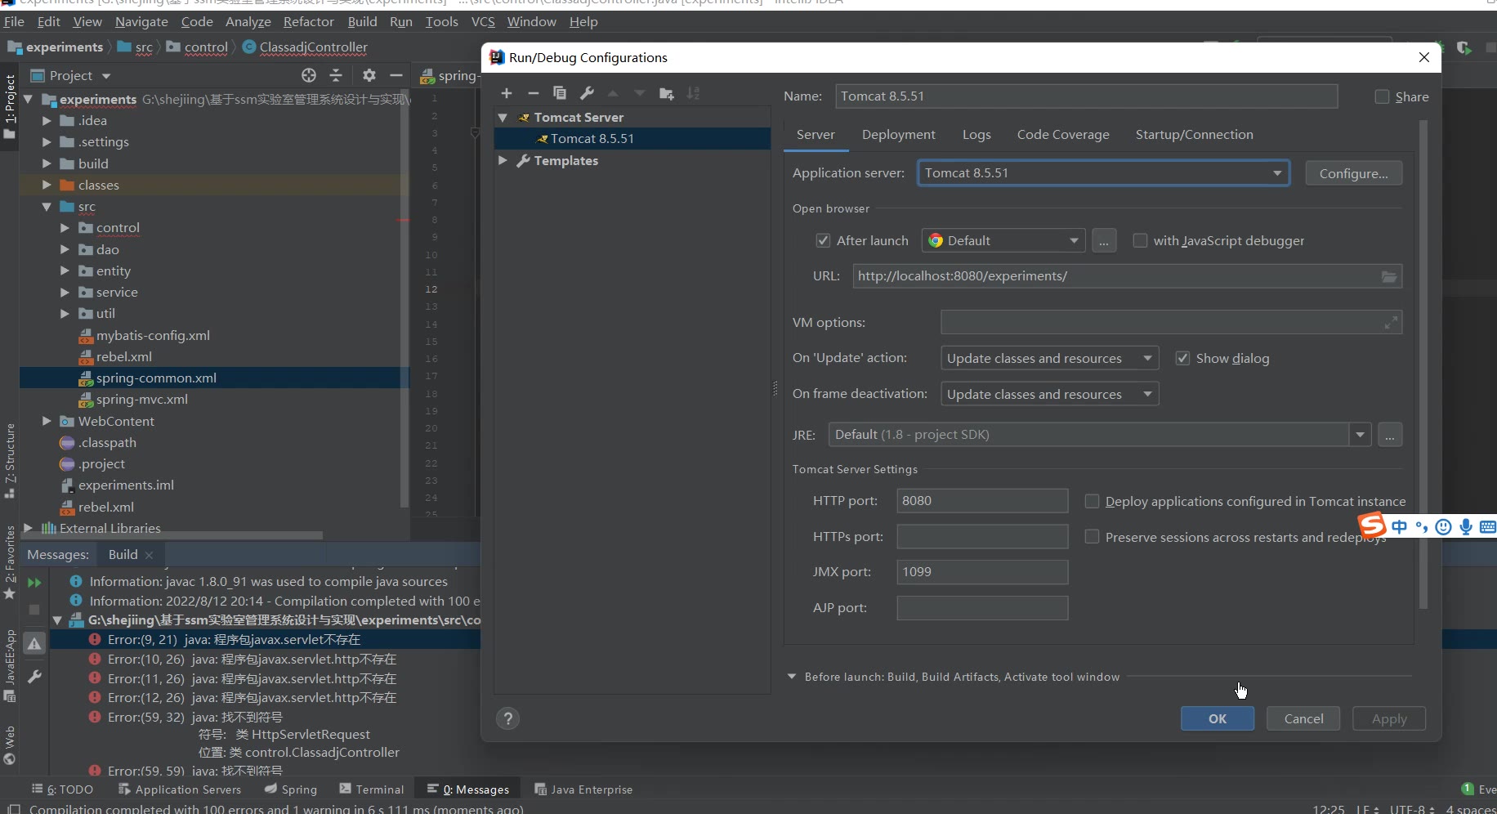Sort configurations icon in dialog toolbar

pos(694,93)
